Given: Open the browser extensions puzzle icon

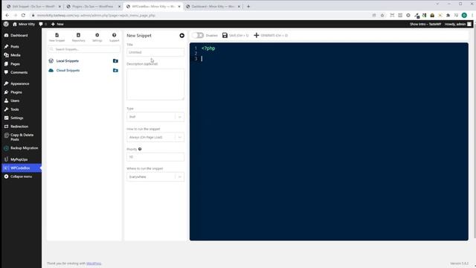Looking at the screenshot, I should [448, 15].
